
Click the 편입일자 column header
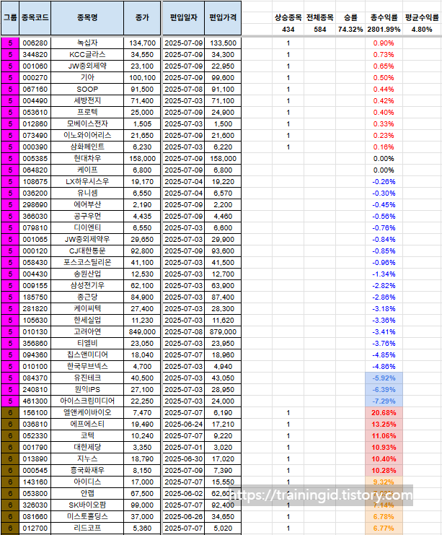[x=184, y=18]
